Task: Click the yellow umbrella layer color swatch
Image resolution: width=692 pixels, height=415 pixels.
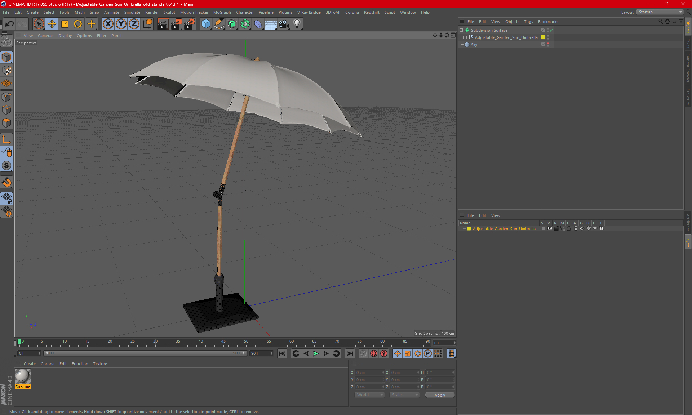Action: click(543, 37)
